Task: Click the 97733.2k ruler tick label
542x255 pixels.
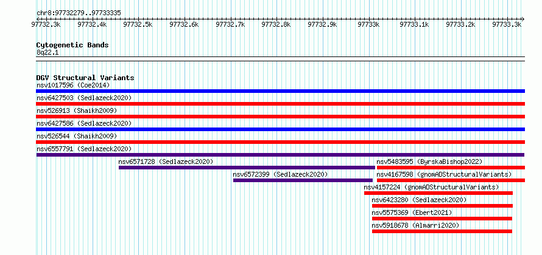Action: coord(461,24)
